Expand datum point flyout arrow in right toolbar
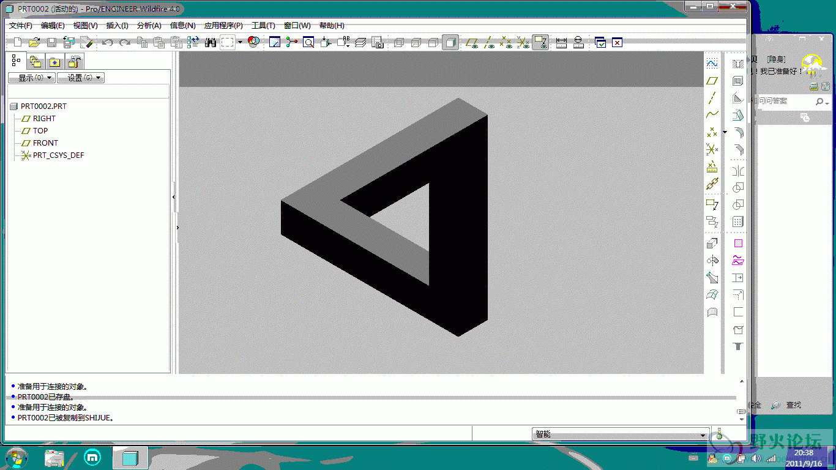The width and height of the screenshot is (836, 470). click(725, 132)
